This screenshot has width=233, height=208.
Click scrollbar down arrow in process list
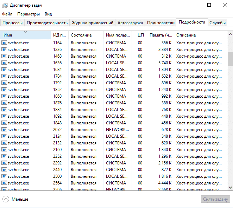[x=230, y=188]
